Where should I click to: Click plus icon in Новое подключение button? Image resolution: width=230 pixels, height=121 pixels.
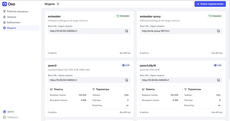(x=198, y=4)
